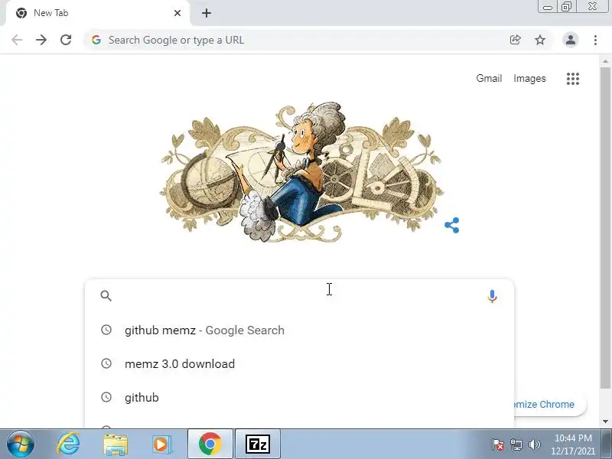This screenshot has width=612, height=459.
Task: Open 7-Zip from the taskbar
Action: pos(258,444)
